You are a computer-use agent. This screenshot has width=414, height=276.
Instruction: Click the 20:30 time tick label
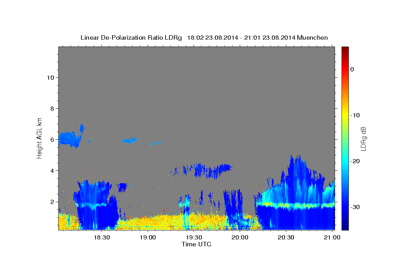286,238
